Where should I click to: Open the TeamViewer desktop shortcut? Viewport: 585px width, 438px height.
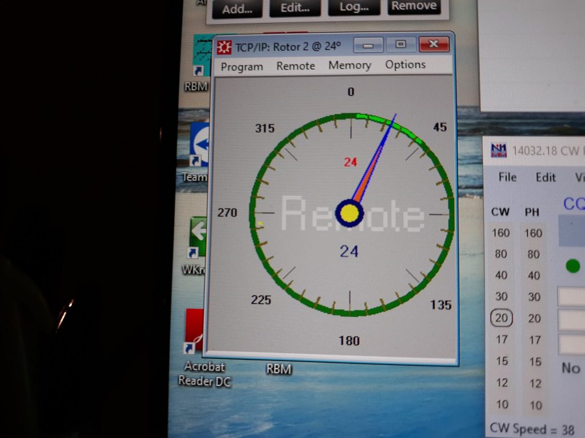[199, 144]
